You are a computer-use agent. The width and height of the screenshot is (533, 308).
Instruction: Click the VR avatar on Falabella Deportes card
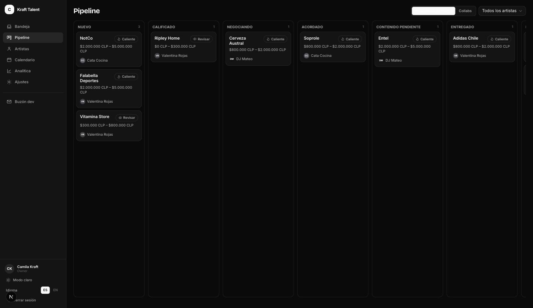[x=83, y=102]
